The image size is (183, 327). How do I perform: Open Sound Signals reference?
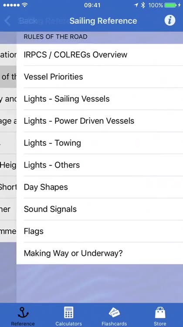100,209
